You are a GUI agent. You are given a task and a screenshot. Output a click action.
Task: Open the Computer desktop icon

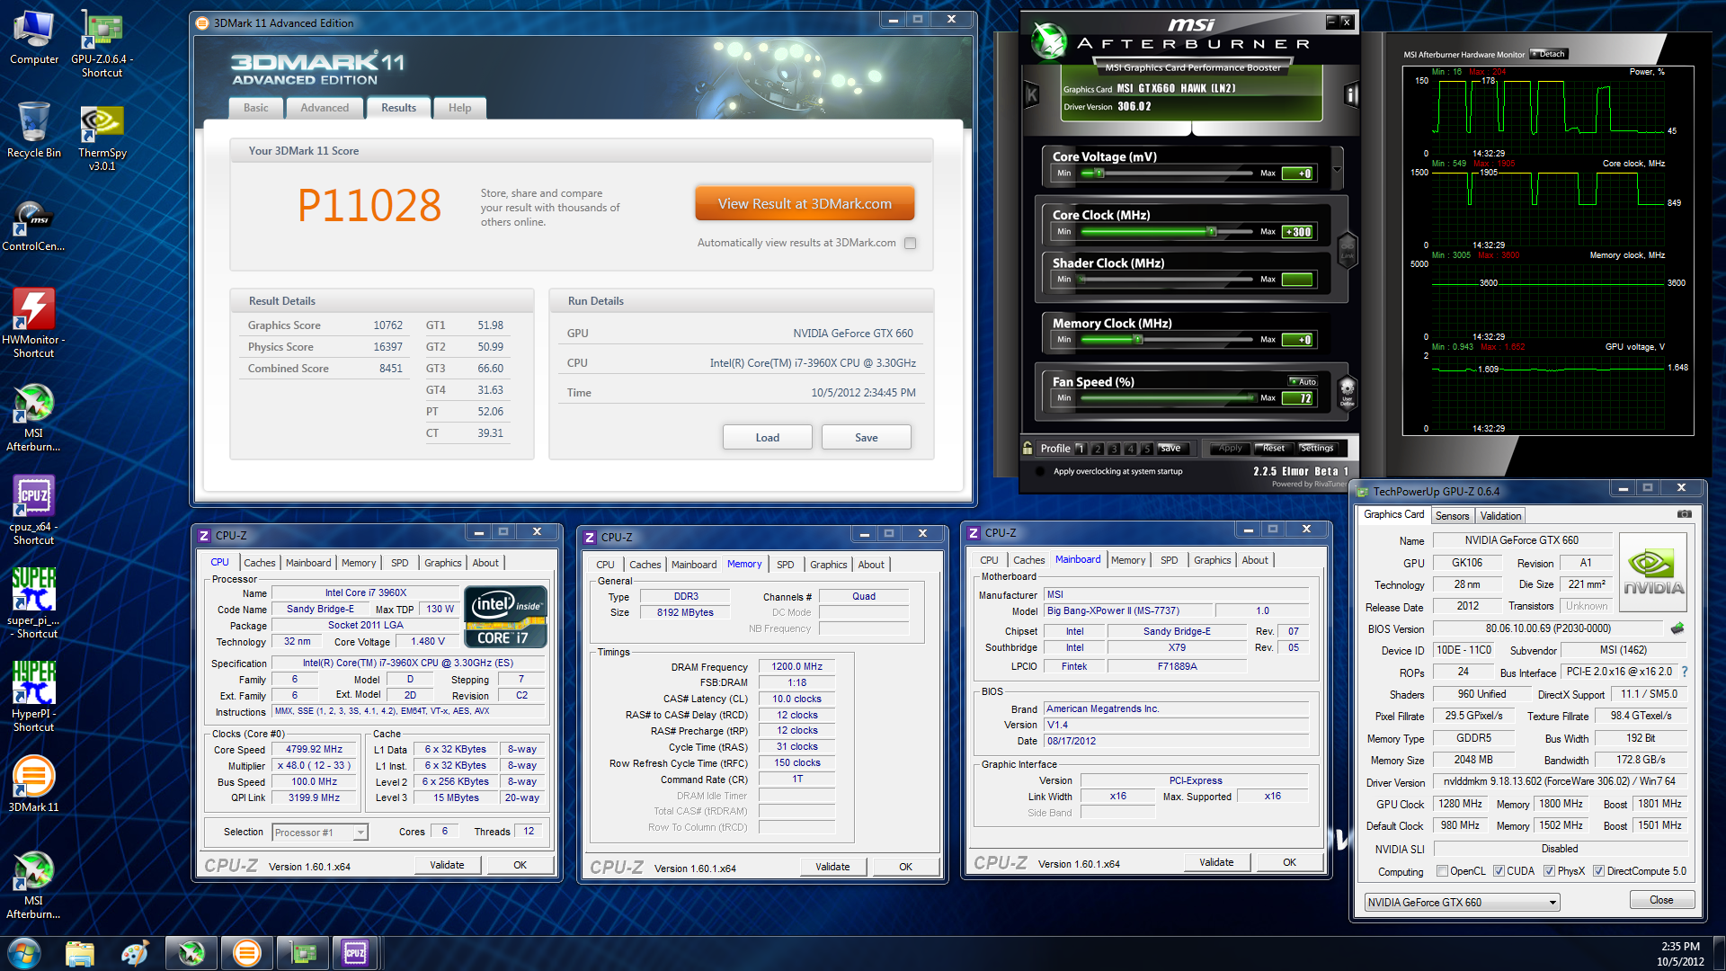click(x=33, y=38)
